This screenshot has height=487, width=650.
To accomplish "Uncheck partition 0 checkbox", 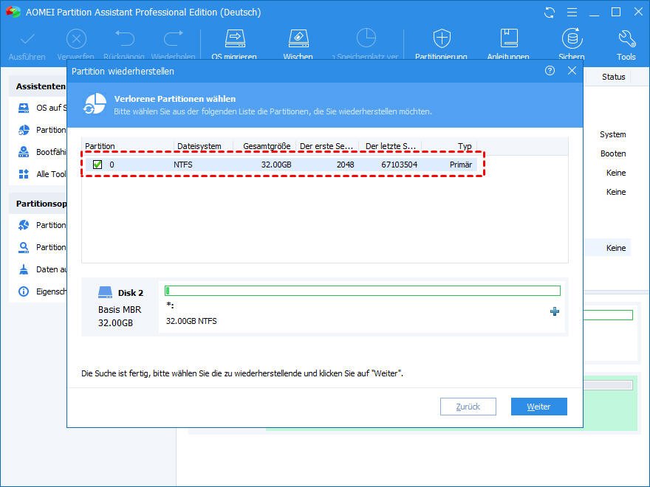I will click(x=97, y=165).
